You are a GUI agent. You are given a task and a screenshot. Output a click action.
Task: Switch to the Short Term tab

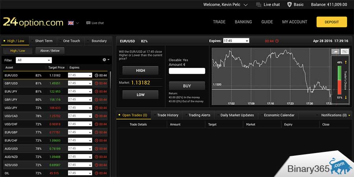[43, 41]
